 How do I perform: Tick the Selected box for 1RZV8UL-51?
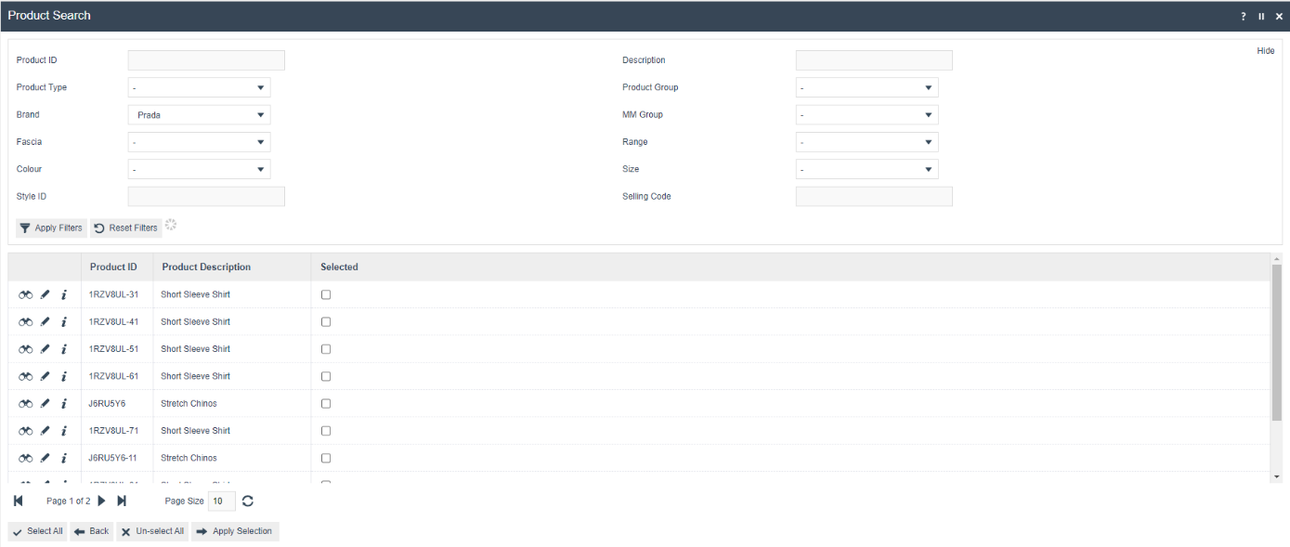click(325, 348)
